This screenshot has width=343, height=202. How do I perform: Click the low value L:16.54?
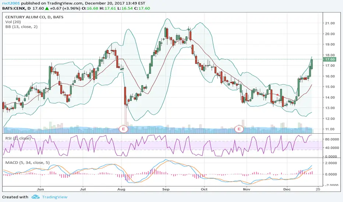coord(125,8)
